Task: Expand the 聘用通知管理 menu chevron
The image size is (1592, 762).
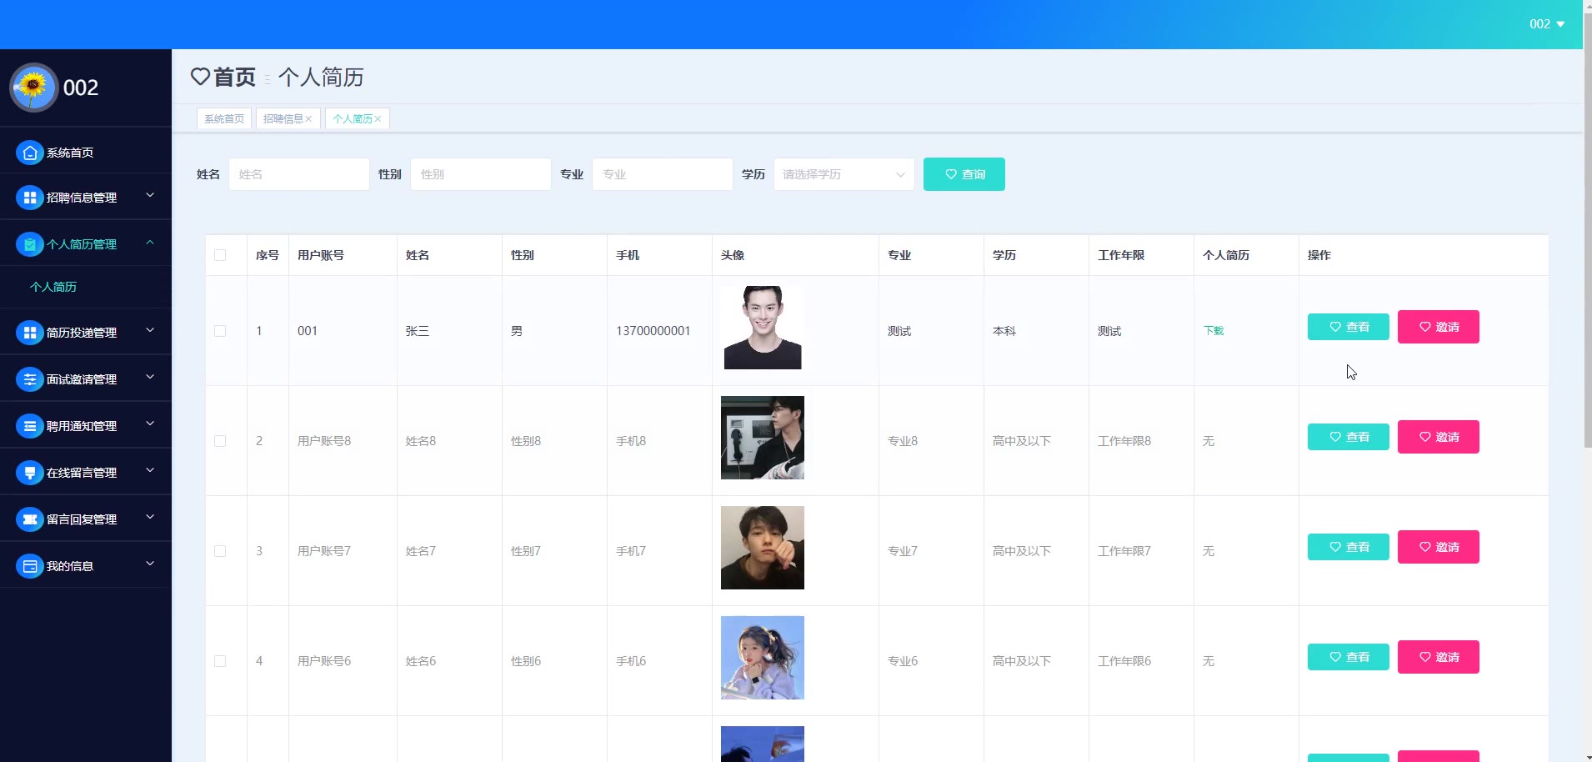Action: tap(150, 424)
